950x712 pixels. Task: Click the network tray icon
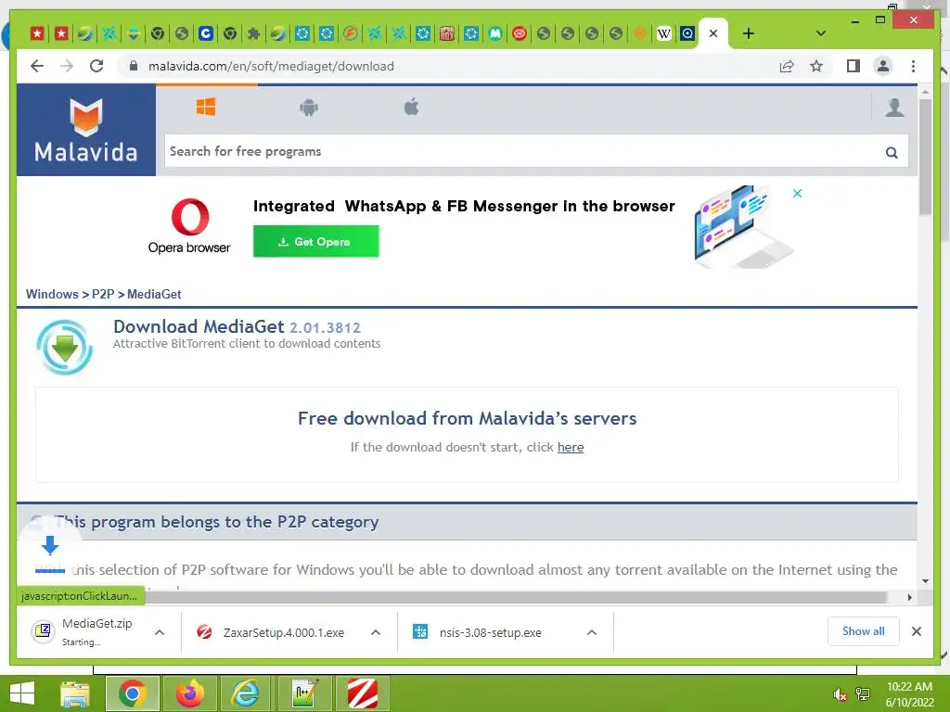[x=863, y=694]
